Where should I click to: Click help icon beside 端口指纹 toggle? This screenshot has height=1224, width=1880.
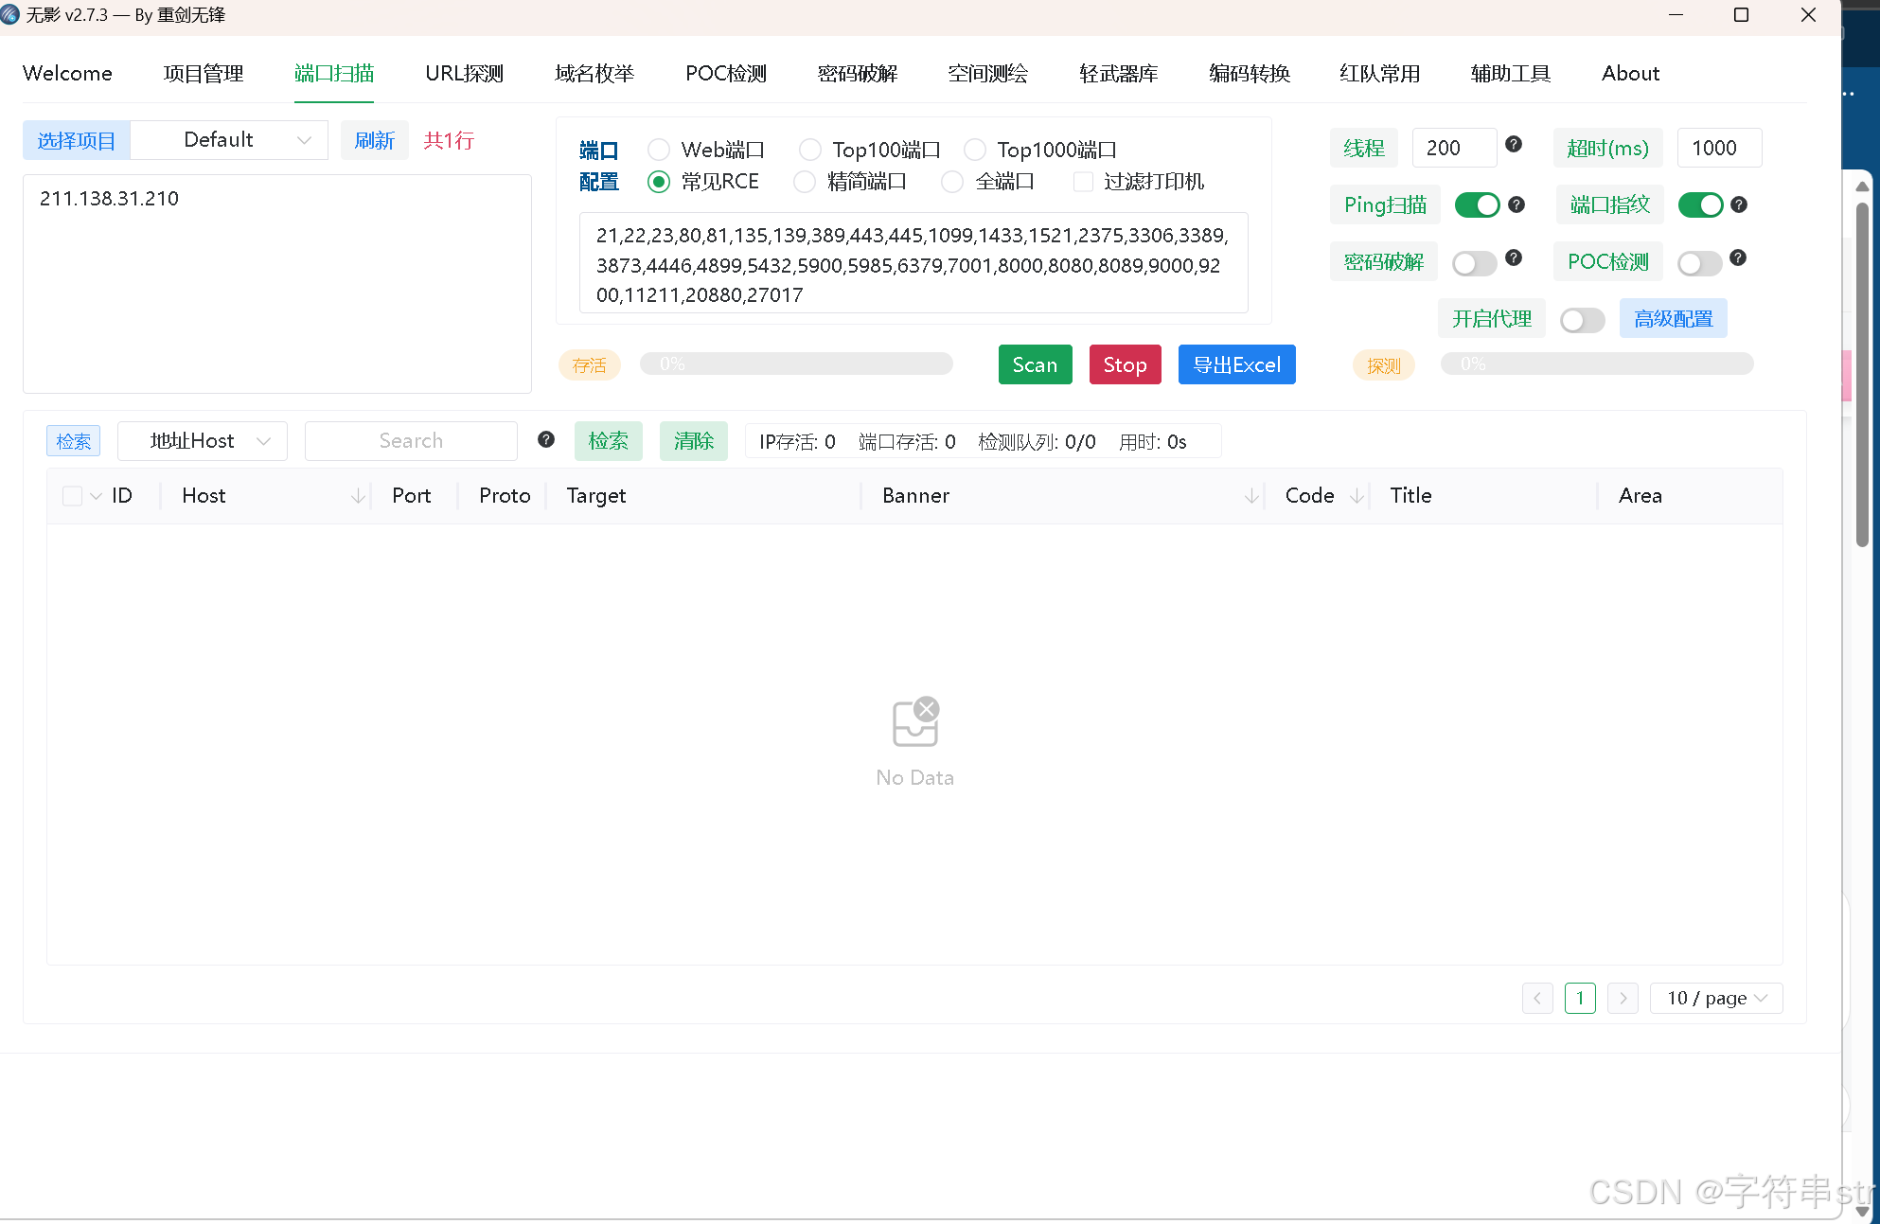pyautogui.click(x=1739, y=204)
